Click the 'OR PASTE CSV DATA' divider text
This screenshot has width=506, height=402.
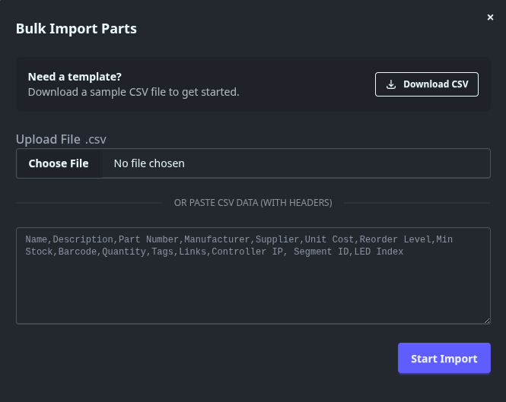coord(253,203)
